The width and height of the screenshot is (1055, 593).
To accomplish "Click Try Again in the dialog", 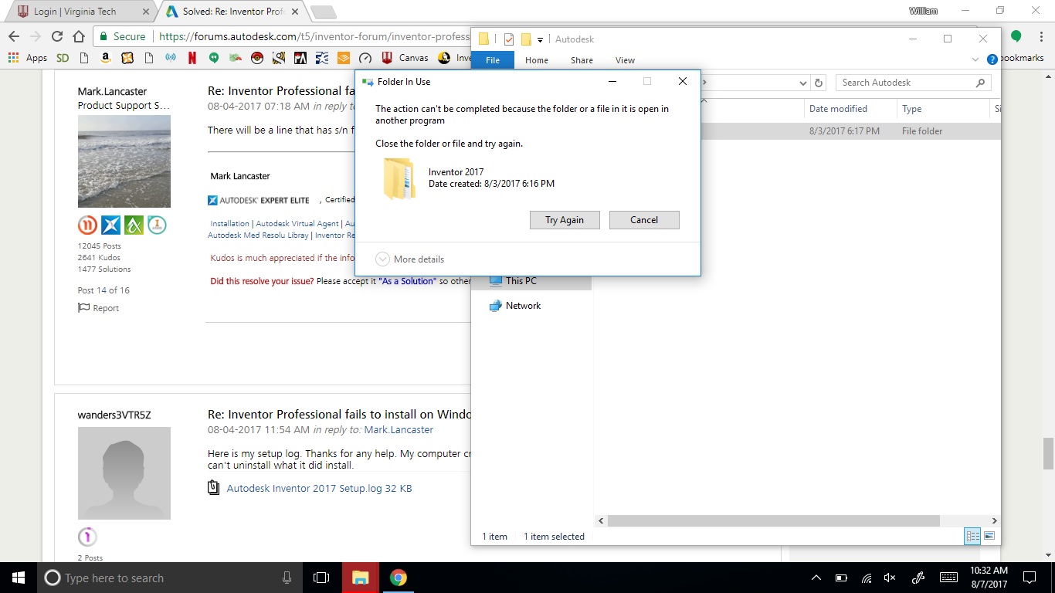I will pos(565,220).
